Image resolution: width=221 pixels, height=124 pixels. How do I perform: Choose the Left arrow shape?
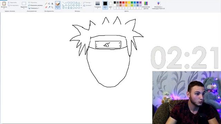coord(76,6)
